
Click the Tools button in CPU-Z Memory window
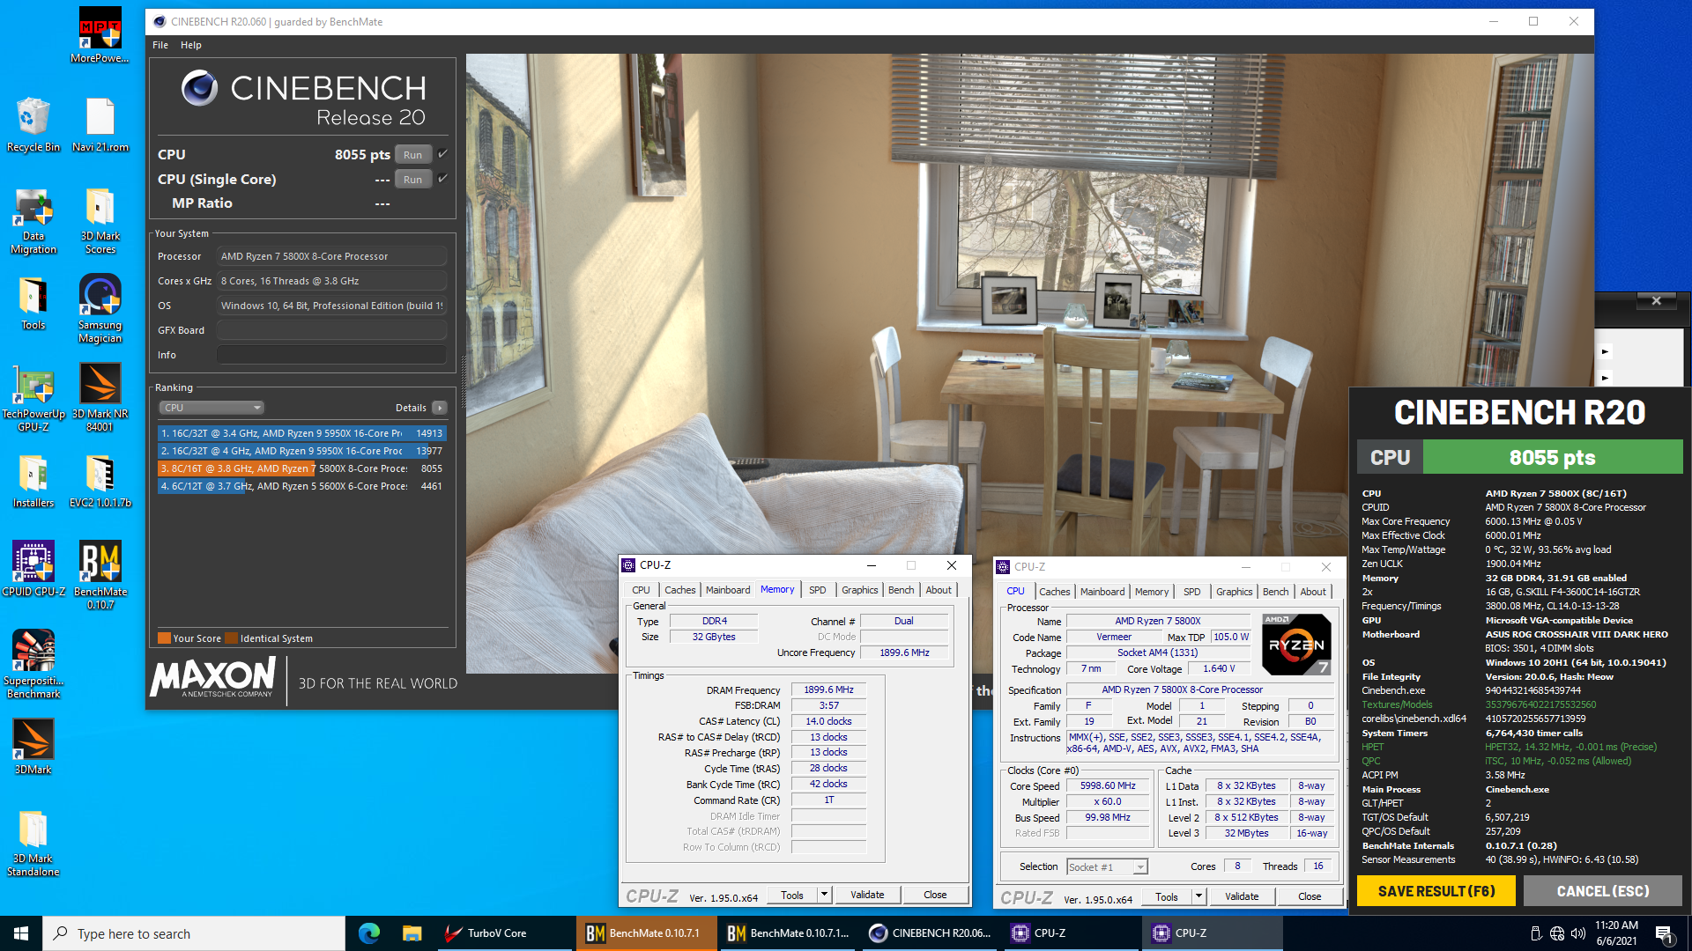[791, 895]
